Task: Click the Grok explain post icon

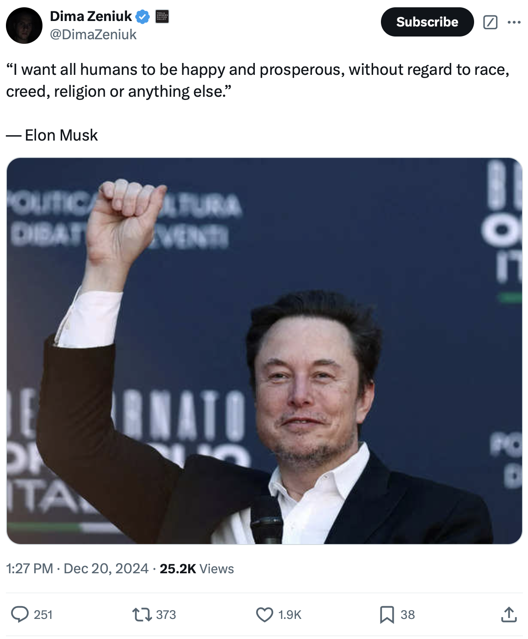Action: pyautogui.click(x=490, y=22)
